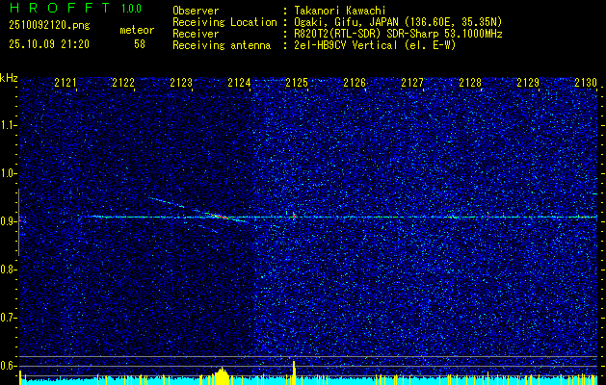
Task: Click time marker 2122
Action: (123, 82)
